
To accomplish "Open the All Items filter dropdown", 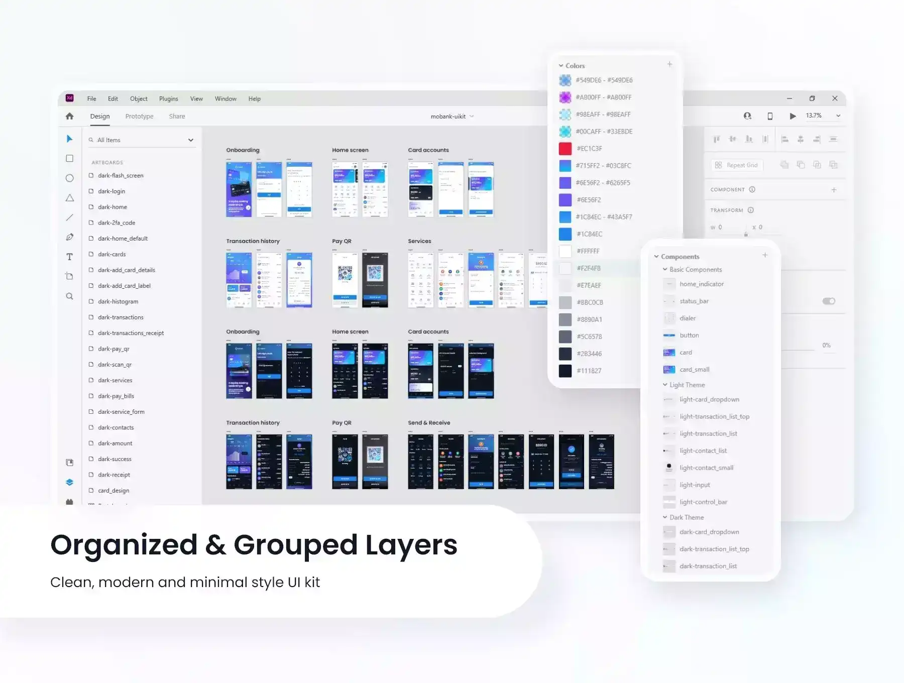I will pos(191,140).
